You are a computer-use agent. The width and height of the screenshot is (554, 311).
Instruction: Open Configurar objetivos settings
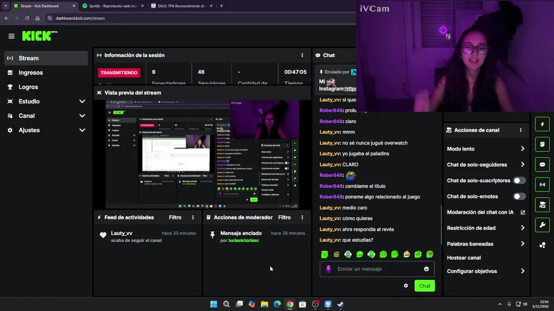click(486, 271)
